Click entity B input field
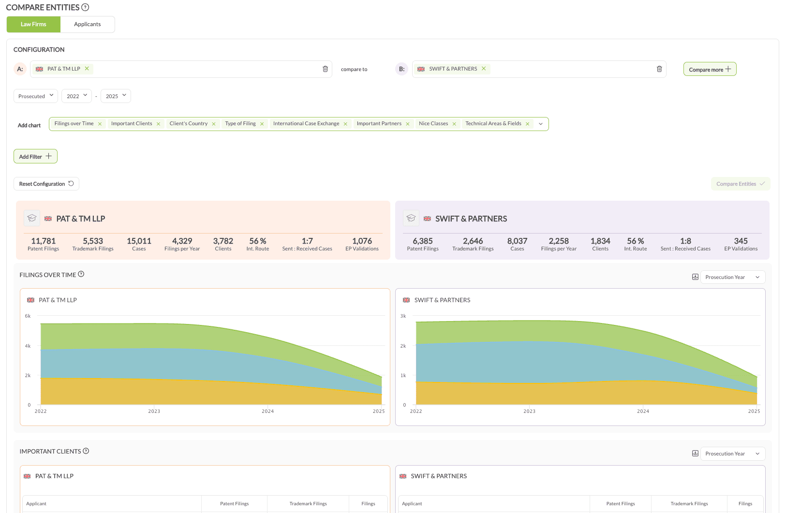 (539, 69)
